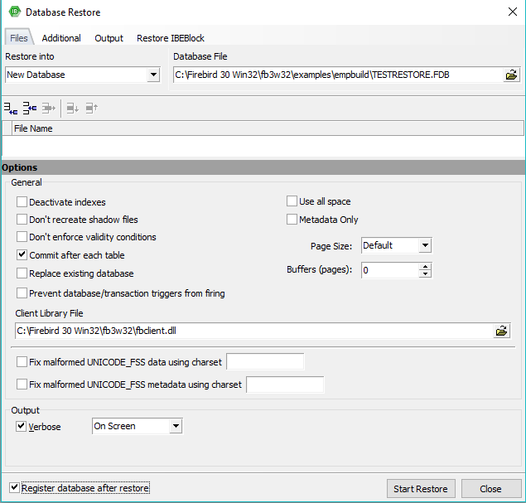
Task: Open the On Screen output dropdown
Action: point(176,426)
